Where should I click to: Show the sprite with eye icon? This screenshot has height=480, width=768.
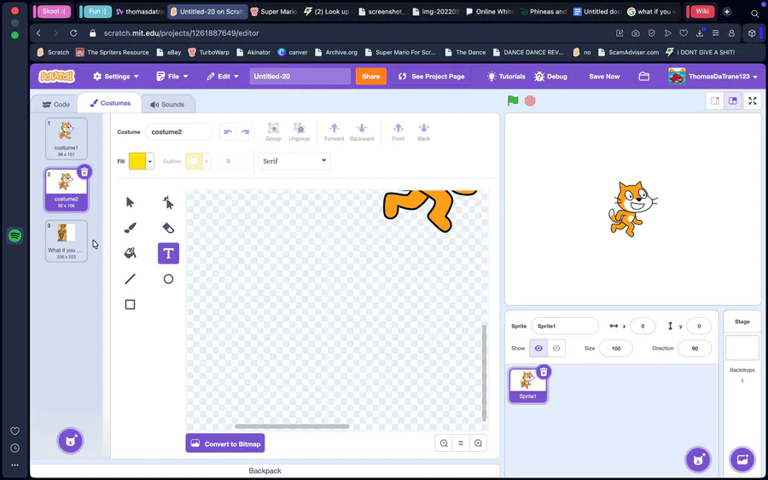coord(538,349)
